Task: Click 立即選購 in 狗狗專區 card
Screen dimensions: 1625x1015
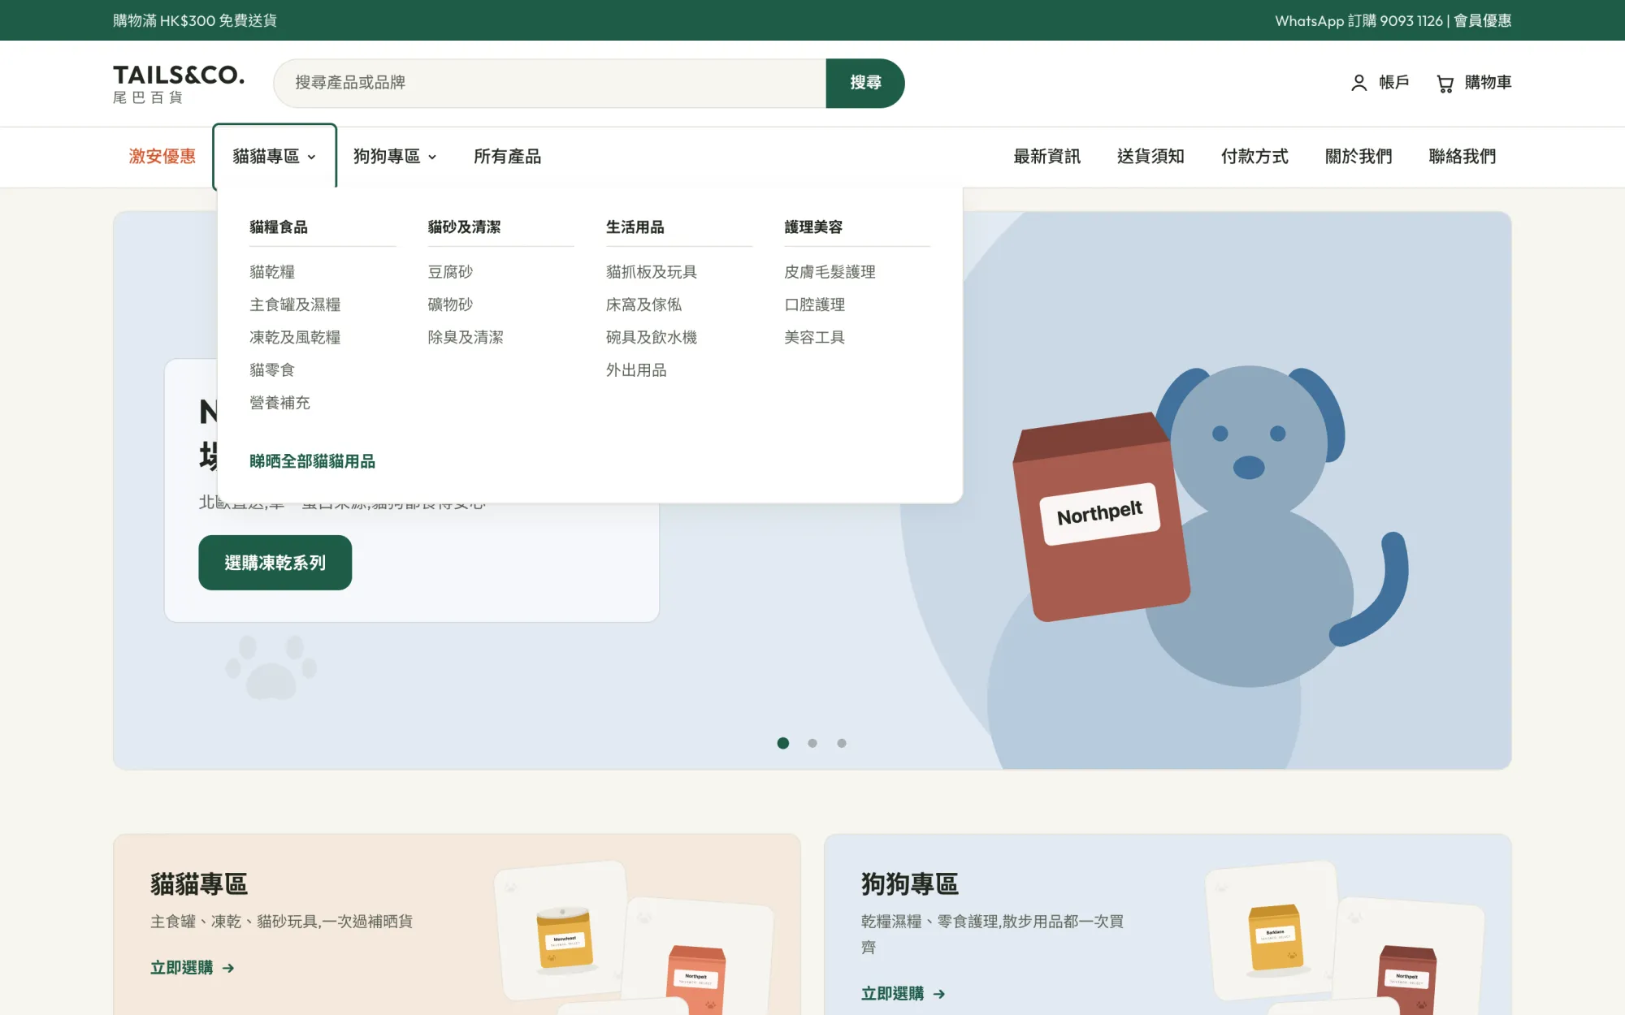Action: coord(903,994)
